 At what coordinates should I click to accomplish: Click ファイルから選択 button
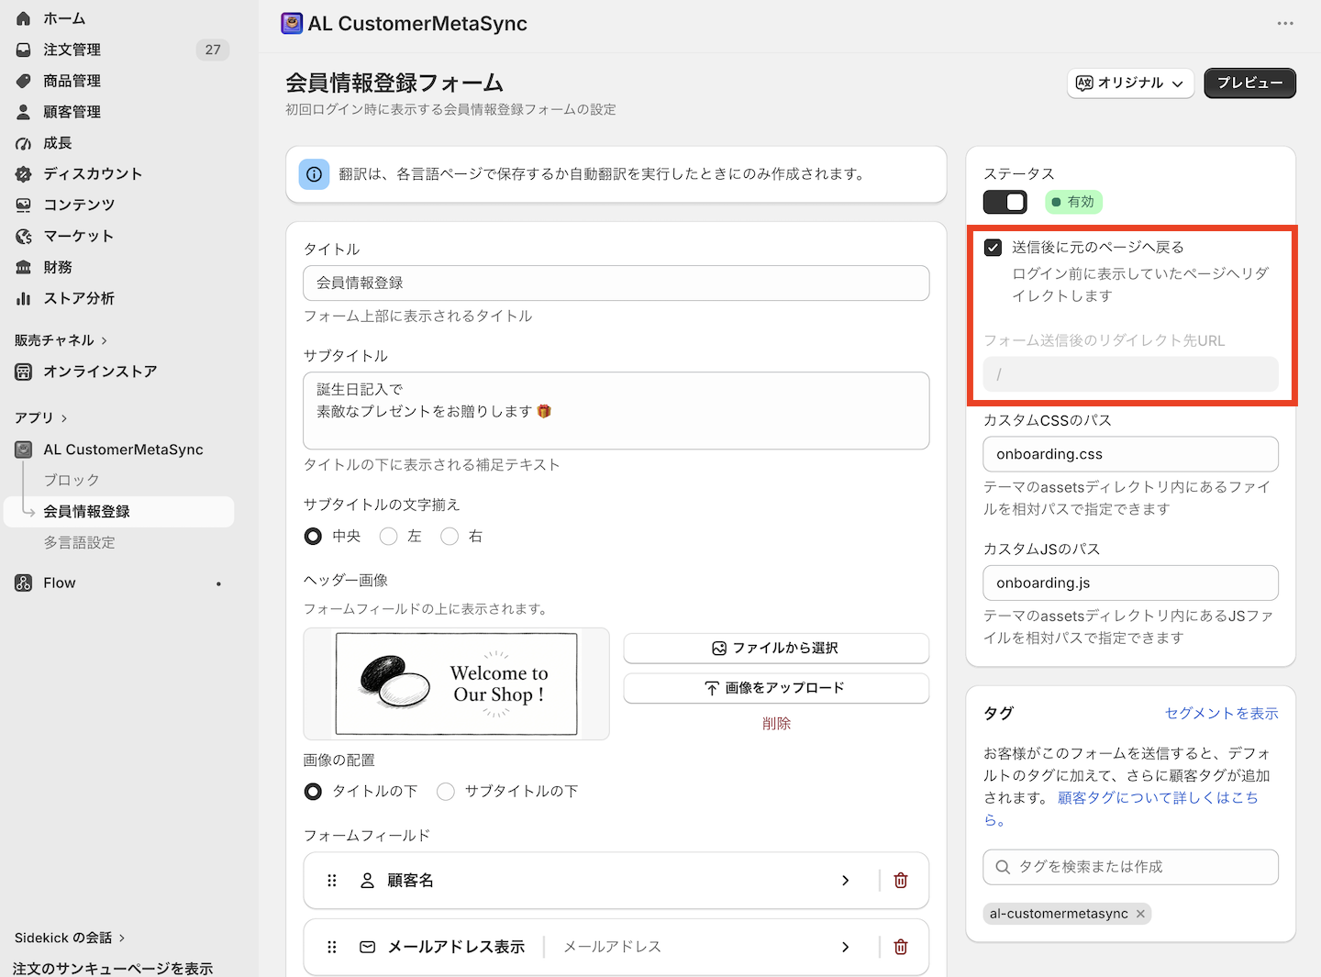pos(776,649)
